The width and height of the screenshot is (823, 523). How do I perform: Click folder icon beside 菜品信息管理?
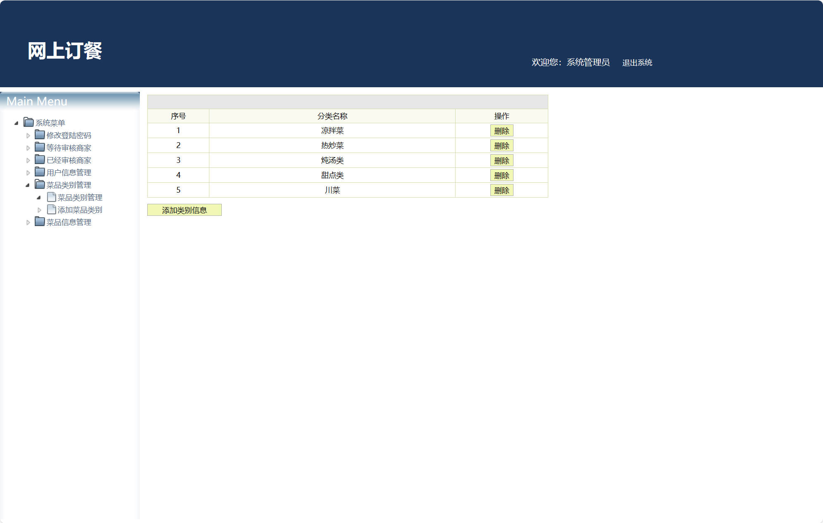point(40,222)
